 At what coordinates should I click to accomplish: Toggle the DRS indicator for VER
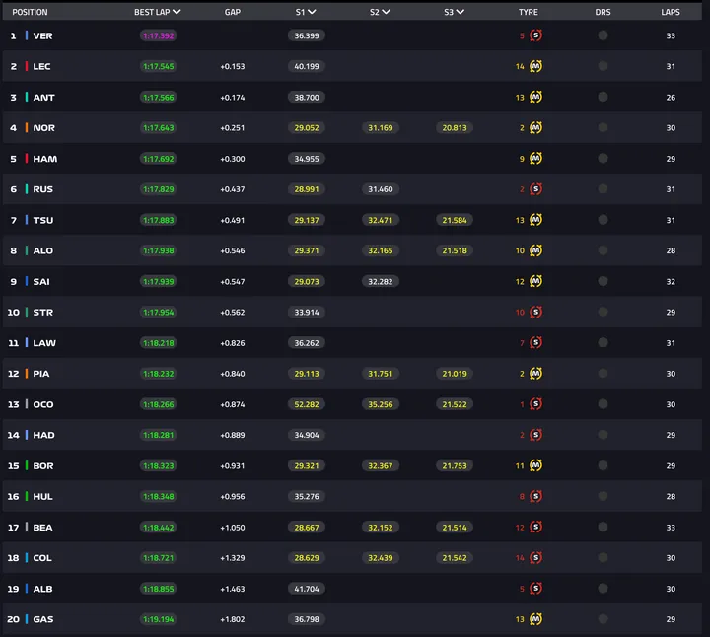click(603, 35)
